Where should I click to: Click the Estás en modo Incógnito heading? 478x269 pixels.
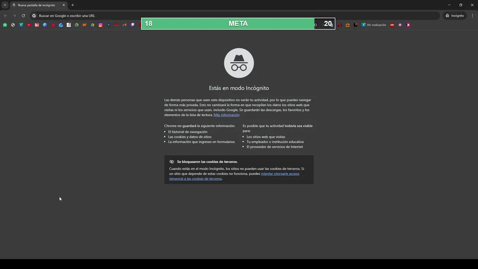coord(239,88)
